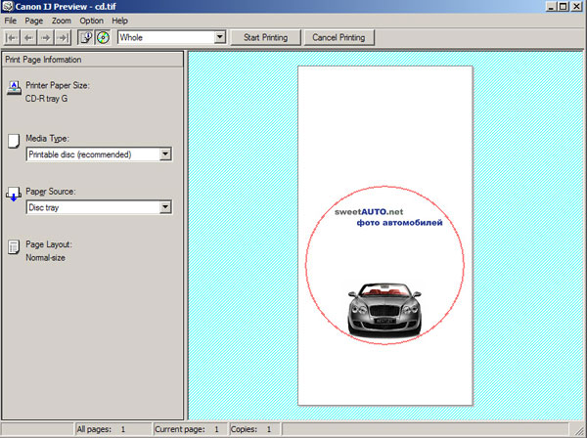The image size is (587, 438).
Task: Select the Printable disc (recommended) field
Action: 99,154
